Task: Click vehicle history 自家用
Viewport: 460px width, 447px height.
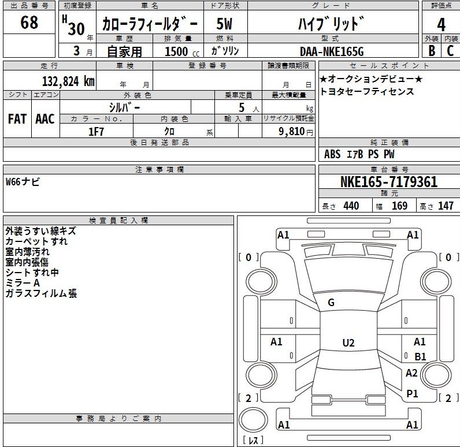Action: 124,51
